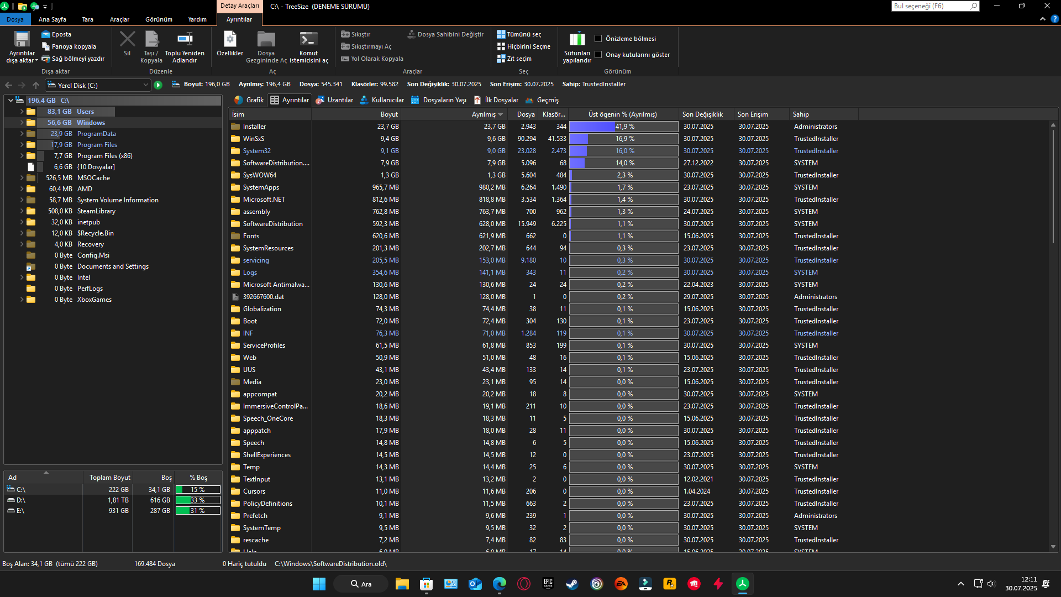The width and height of the screenshot is (1061, 597).
Task: Sort by the Ayrılmış column header
Action: pos(455,114)
